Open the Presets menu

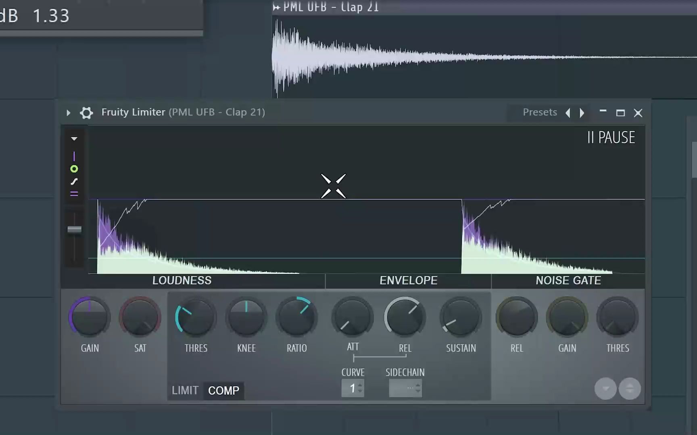[x=540, y=112]
